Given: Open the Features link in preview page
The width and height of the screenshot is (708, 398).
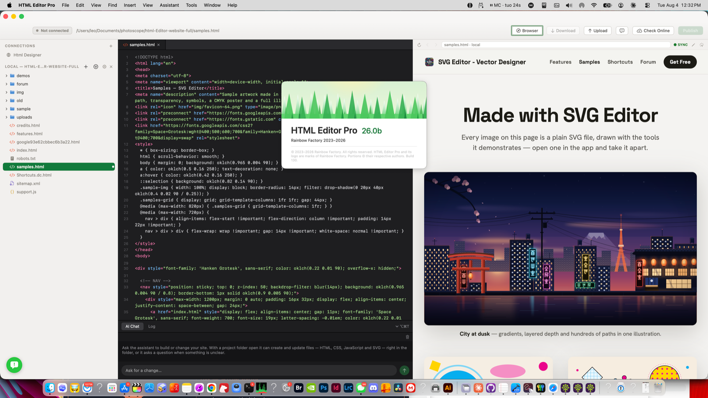Looking at the screenshot, I should pyautogui.click(x=560, y=62).
